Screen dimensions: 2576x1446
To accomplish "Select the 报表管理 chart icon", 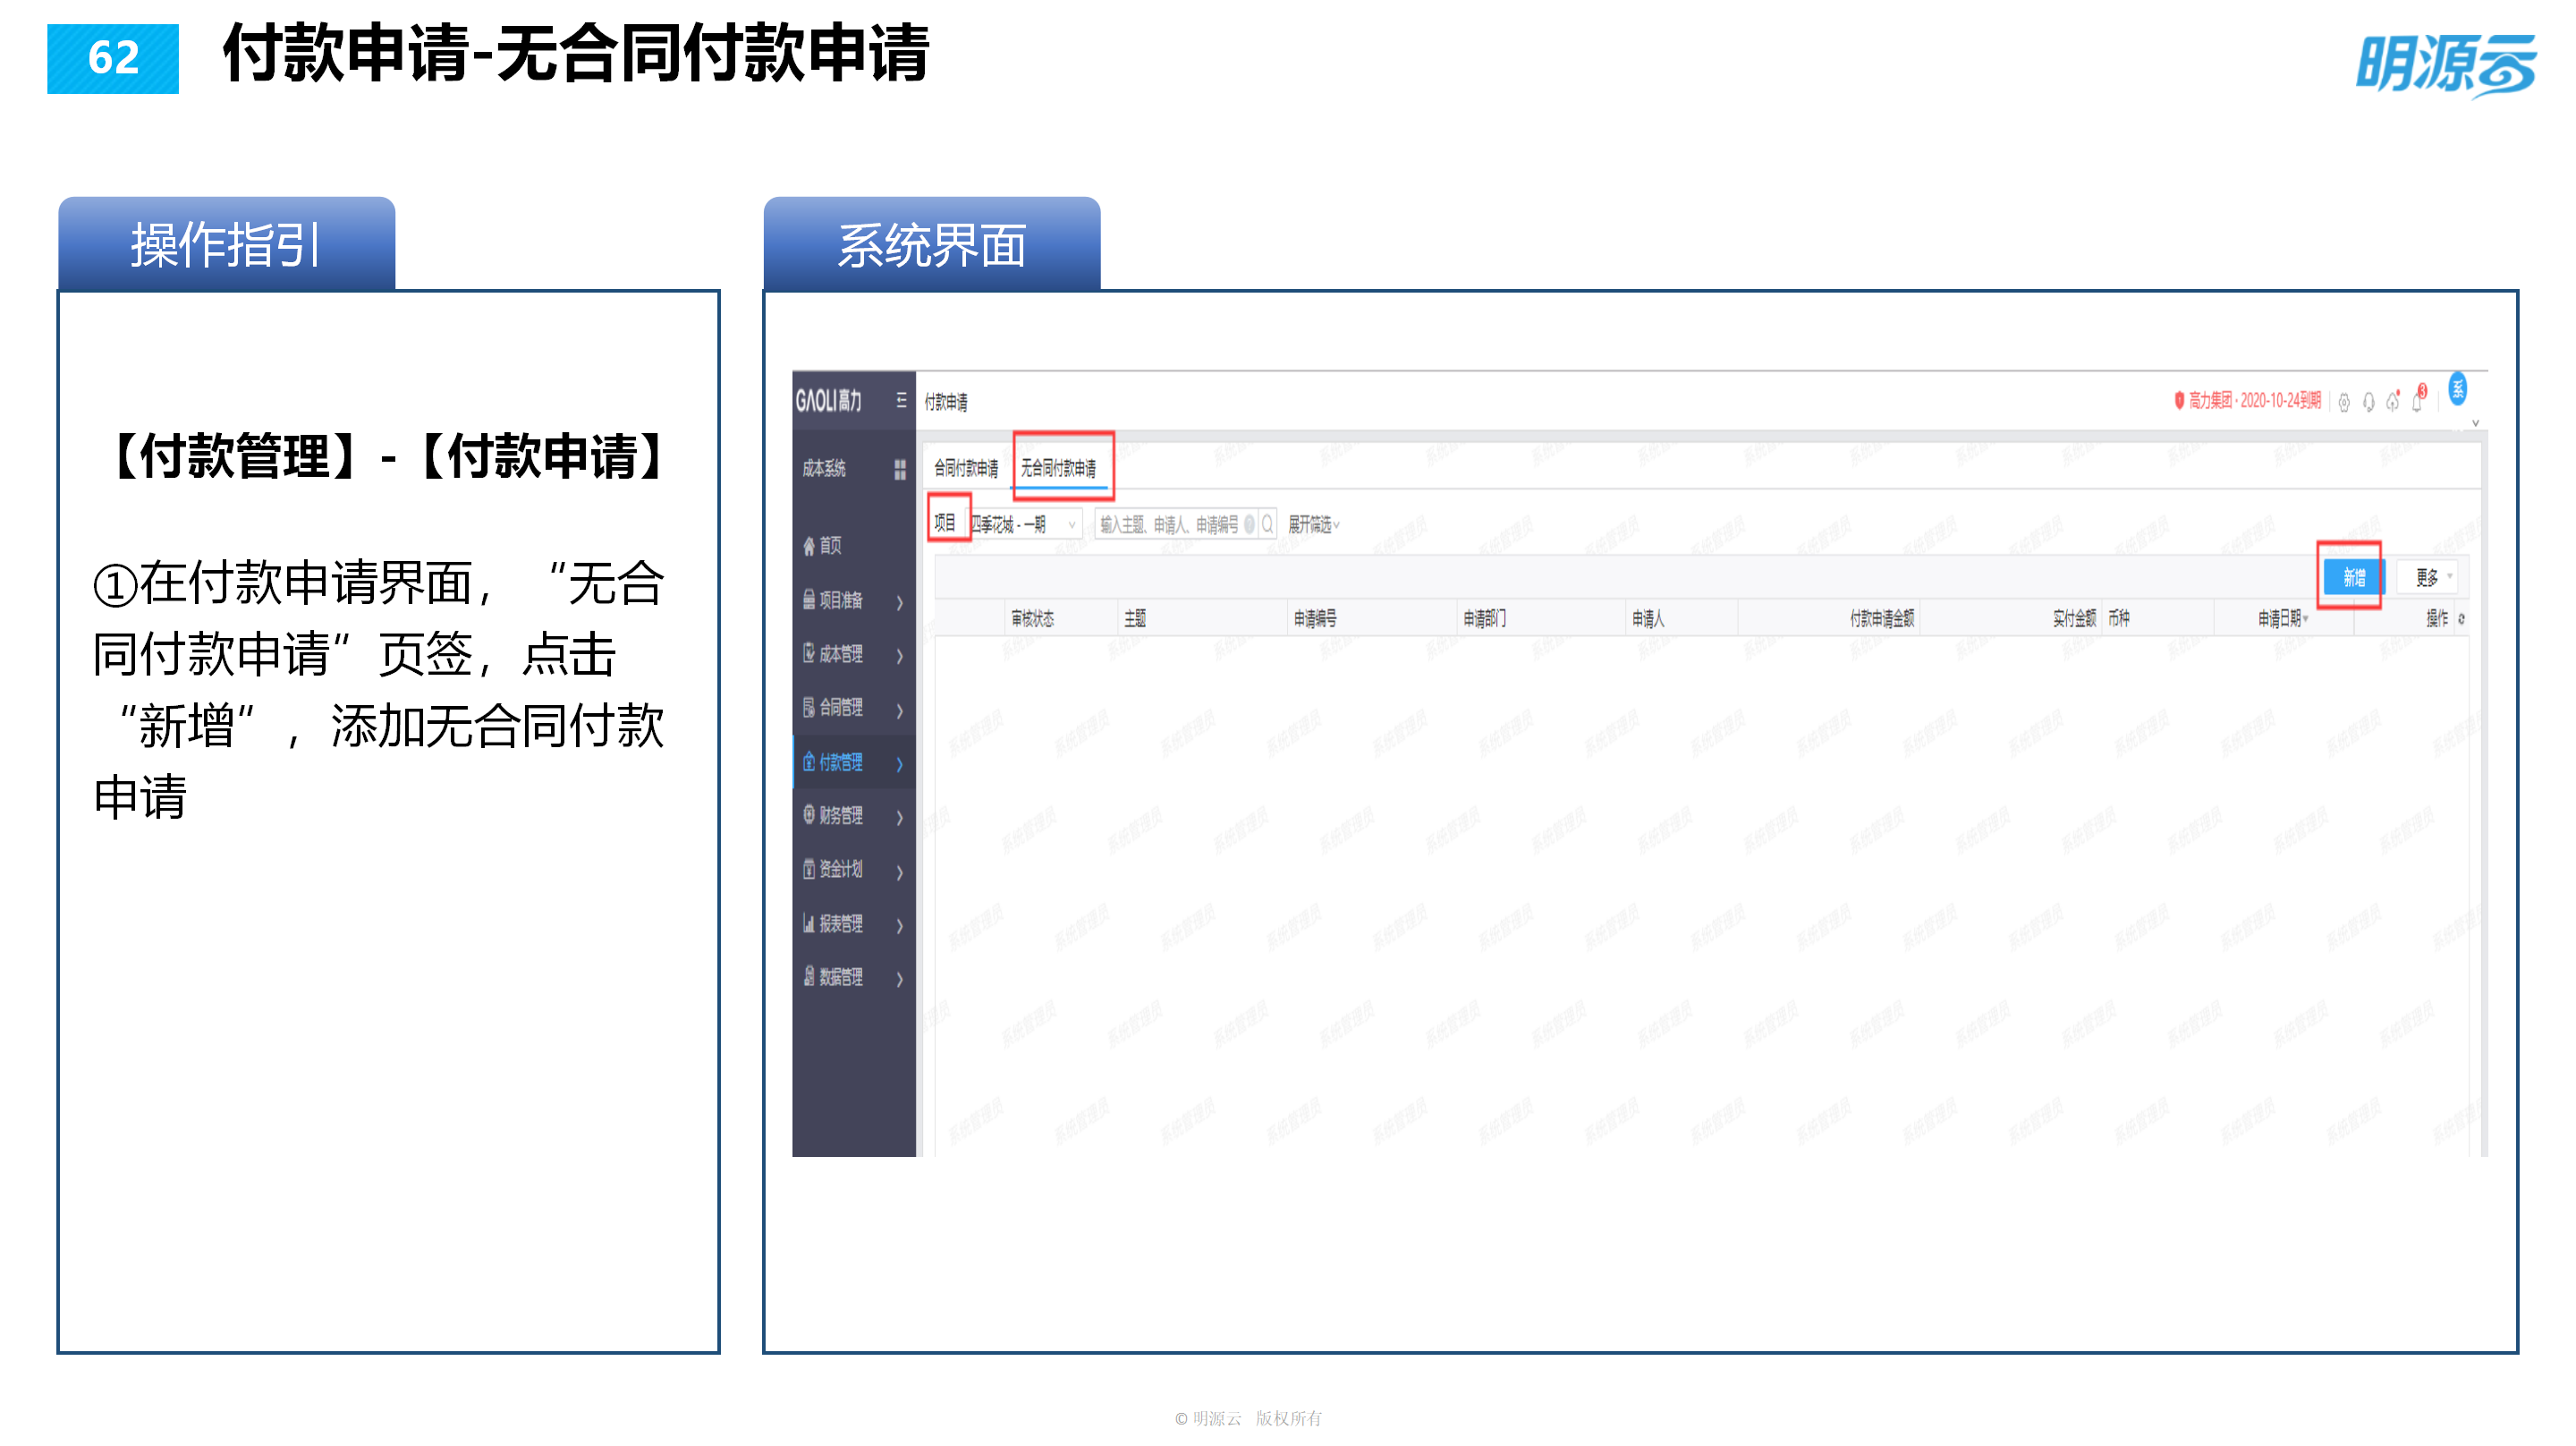I will [810, 923].
